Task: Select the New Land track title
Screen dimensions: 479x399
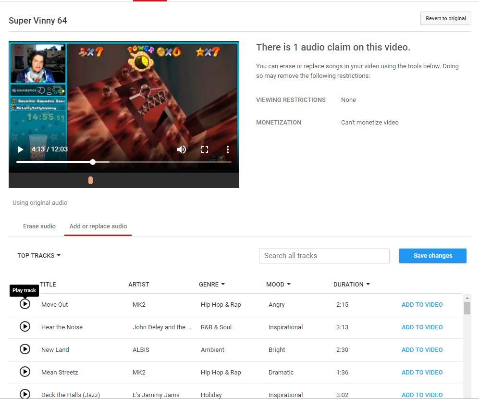Action: (x=55, y=350)
